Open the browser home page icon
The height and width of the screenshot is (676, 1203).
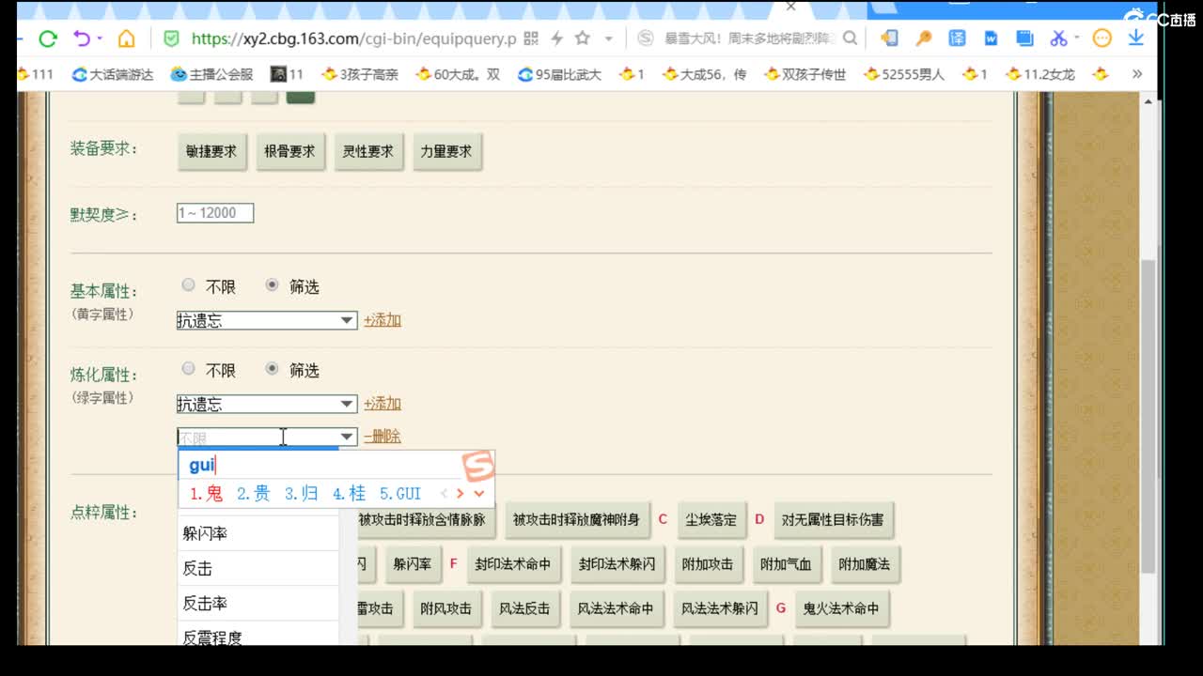[x=126, y=38]
